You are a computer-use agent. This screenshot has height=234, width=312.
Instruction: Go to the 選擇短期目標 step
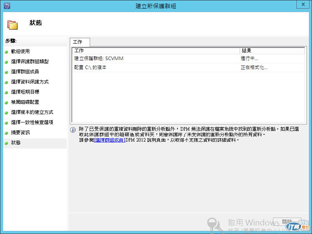(25, 92)
